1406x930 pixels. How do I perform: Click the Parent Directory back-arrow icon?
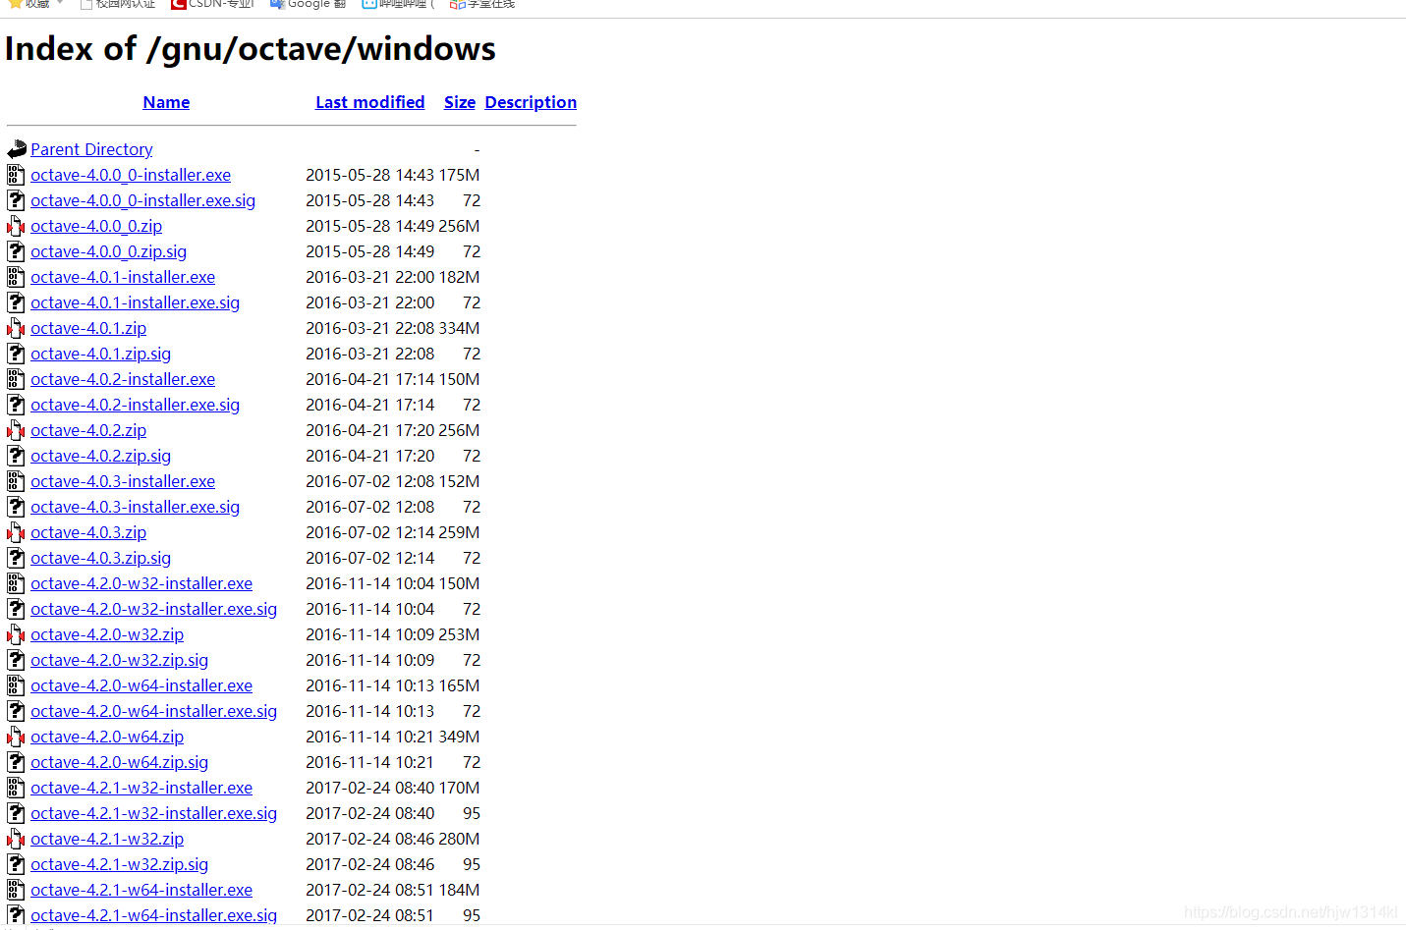coord(17,149)
